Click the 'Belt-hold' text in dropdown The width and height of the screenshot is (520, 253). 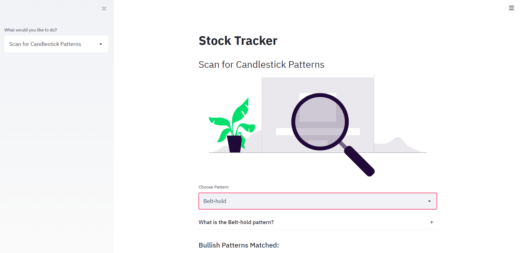[x=215, y=201]
